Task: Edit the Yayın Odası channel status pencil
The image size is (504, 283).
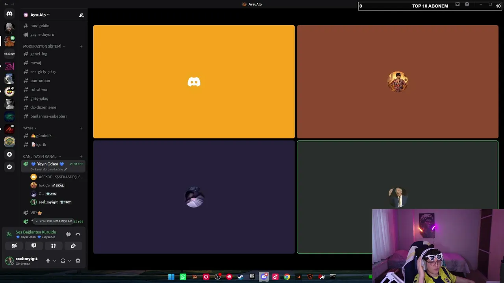Action: (x=66, y=169)
